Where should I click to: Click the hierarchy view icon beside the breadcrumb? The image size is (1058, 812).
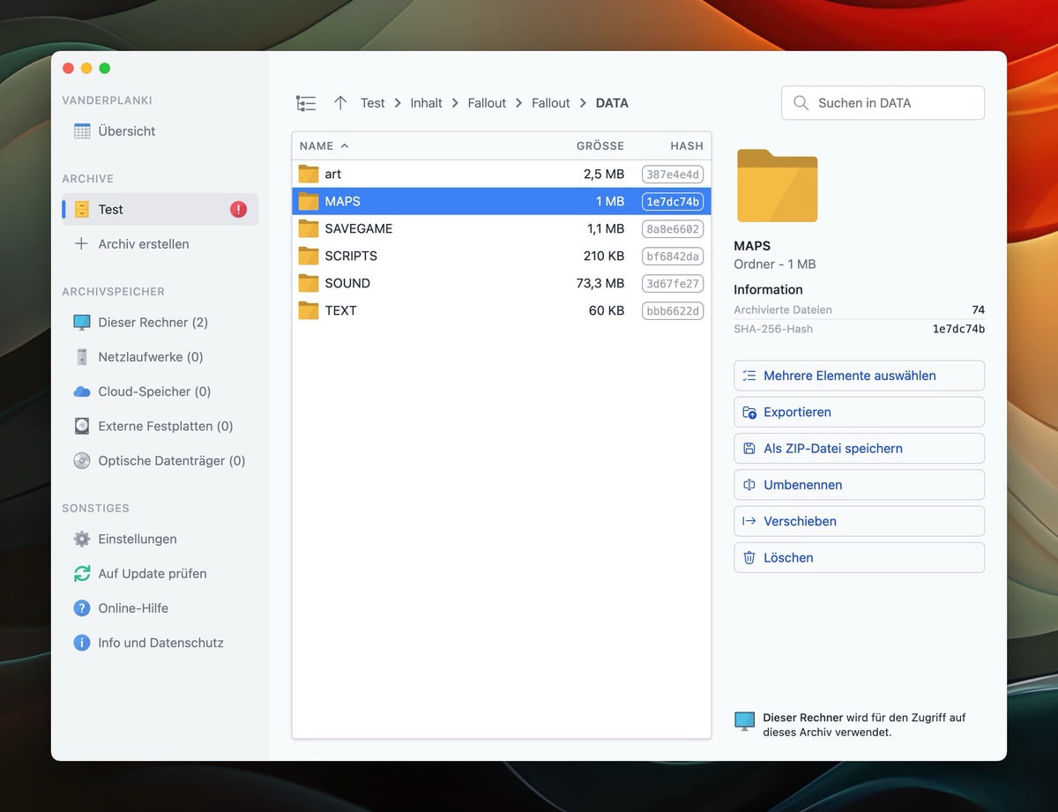pyautogui.click(x=305, y=102)
